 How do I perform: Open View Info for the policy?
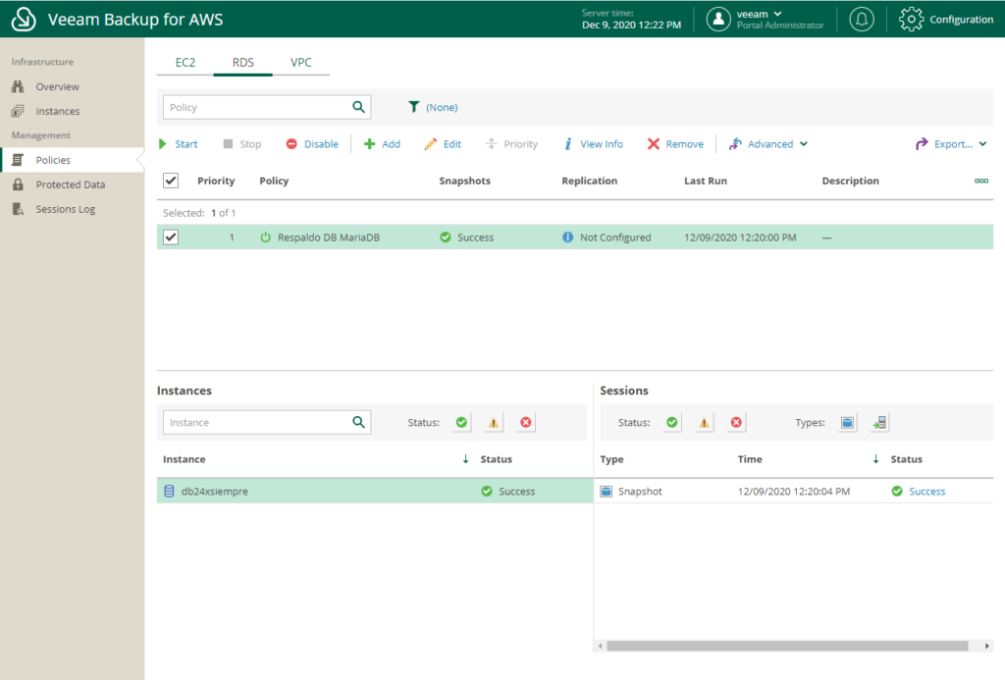click(x=594, y=144)
